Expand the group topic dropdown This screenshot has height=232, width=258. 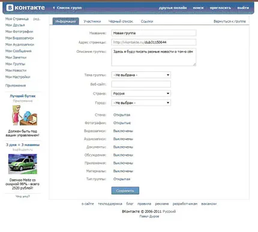141,75
